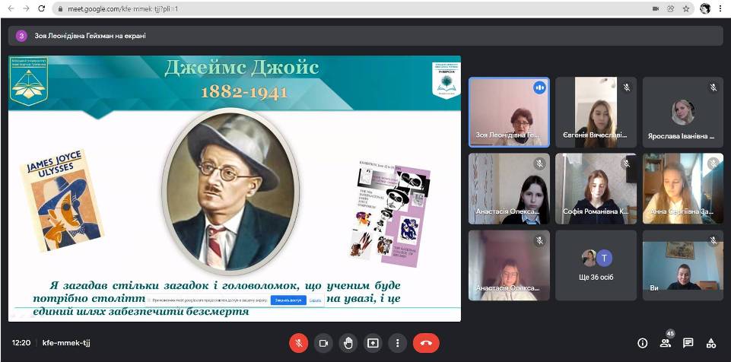
Task: Click the James Joyce portrait on the slide
Action: click(x=230, y=190)
